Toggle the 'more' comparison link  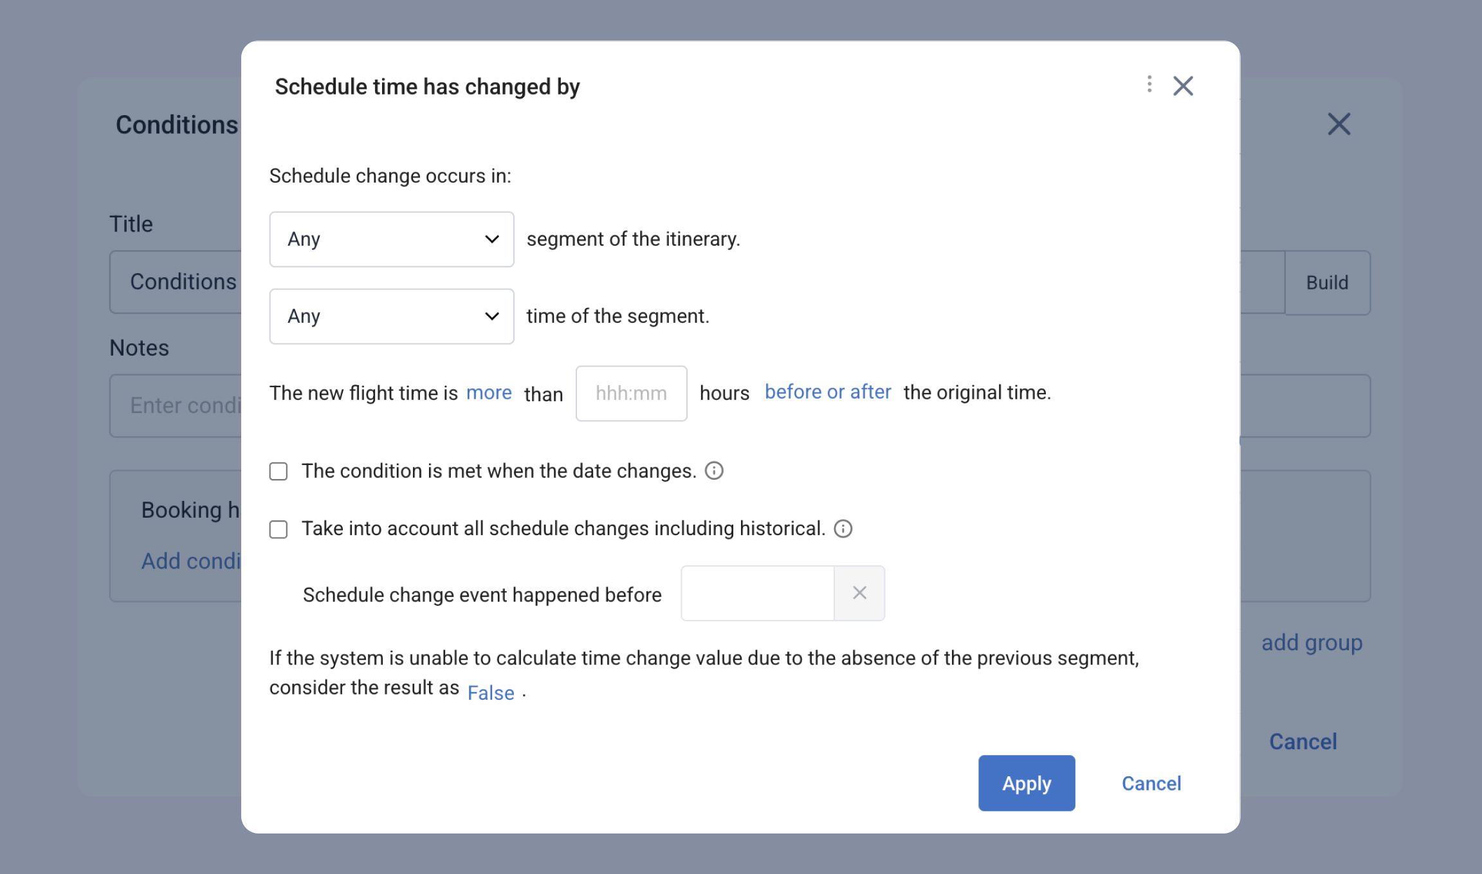[x=489, y=392]
